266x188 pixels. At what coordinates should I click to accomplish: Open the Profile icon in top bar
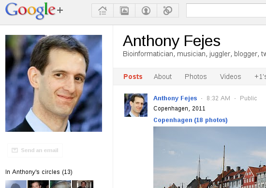coord(146,11)
